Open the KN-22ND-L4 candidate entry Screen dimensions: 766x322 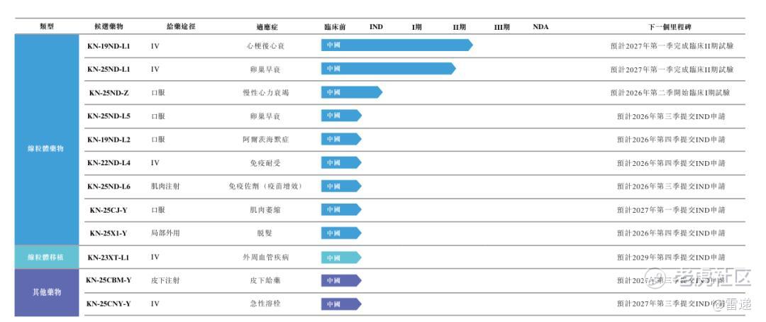click(109, 162)
